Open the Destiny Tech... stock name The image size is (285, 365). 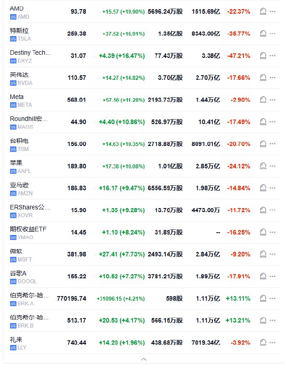30,52
